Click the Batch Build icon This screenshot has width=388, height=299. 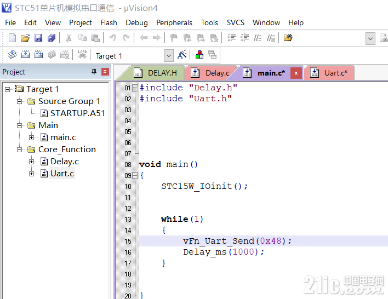click(x=52, y=54)
